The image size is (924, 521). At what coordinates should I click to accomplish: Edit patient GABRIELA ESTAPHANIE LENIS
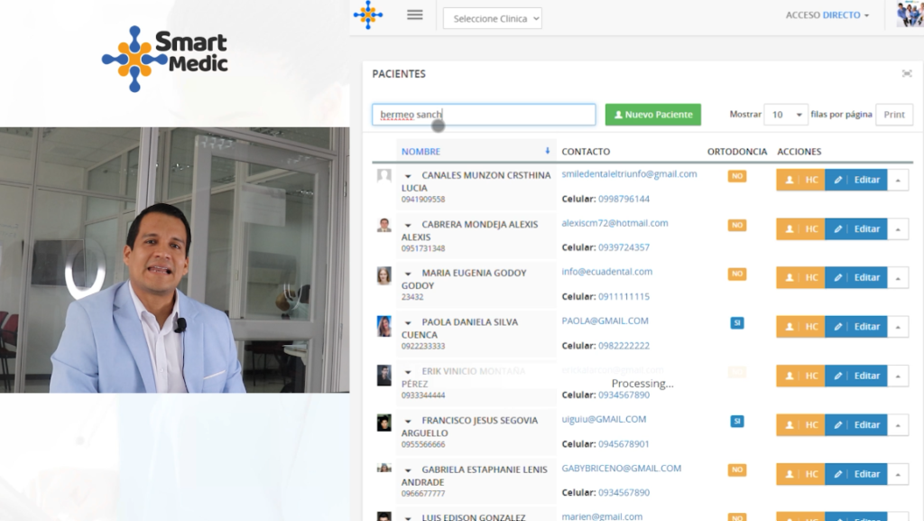click(x=856, y=474)
